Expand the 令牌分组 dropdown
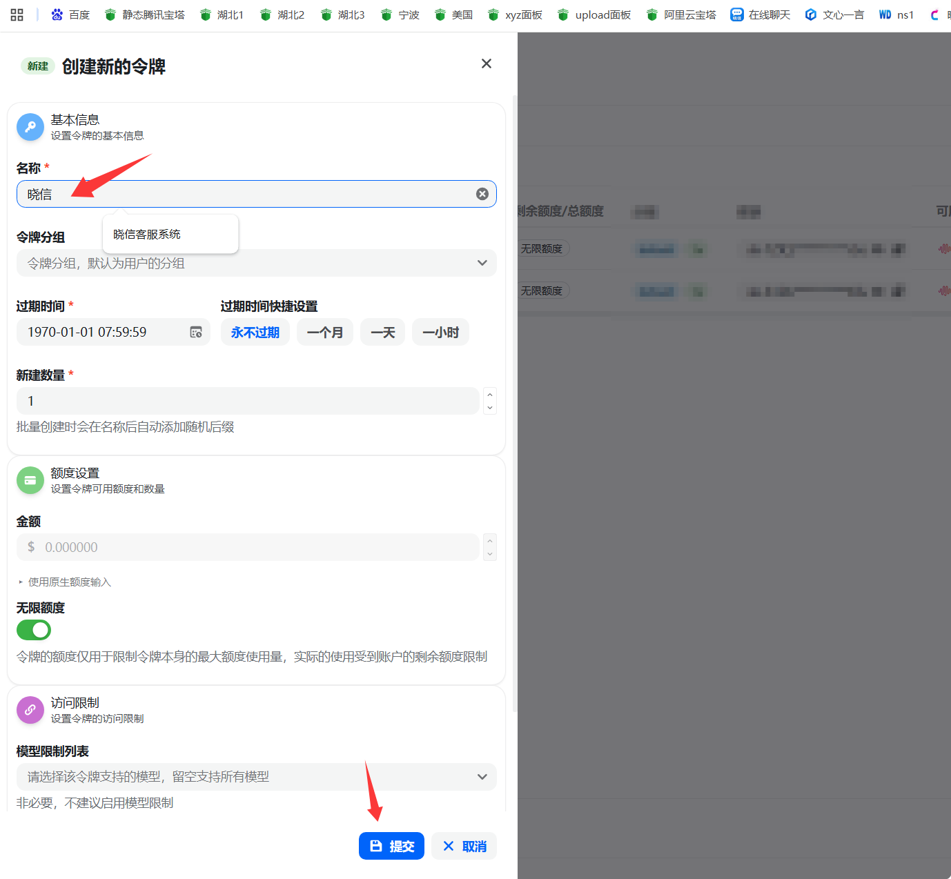951x879 pixels. 257,263
